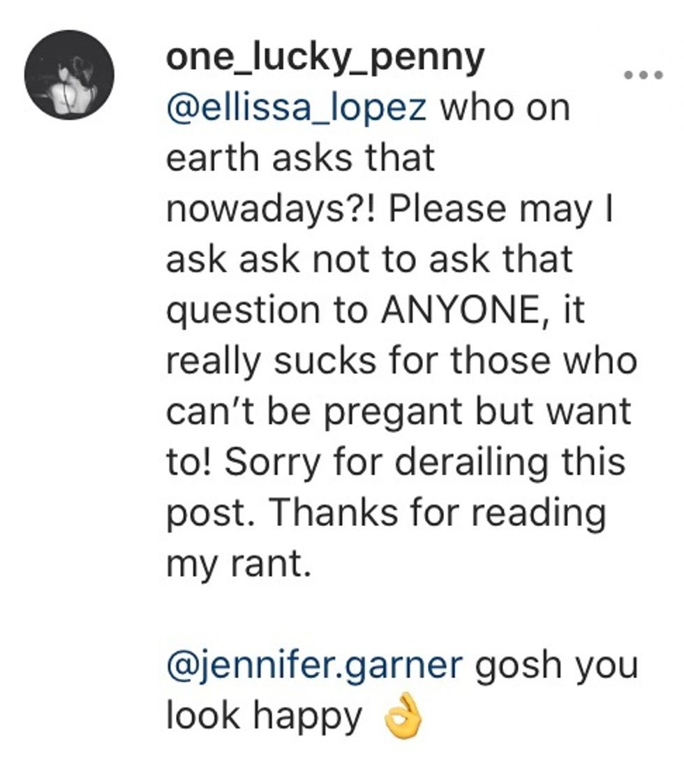Follow the @jennifer.garner mention link
Viewport: 684px width, 762px height.
coord(314,664)
